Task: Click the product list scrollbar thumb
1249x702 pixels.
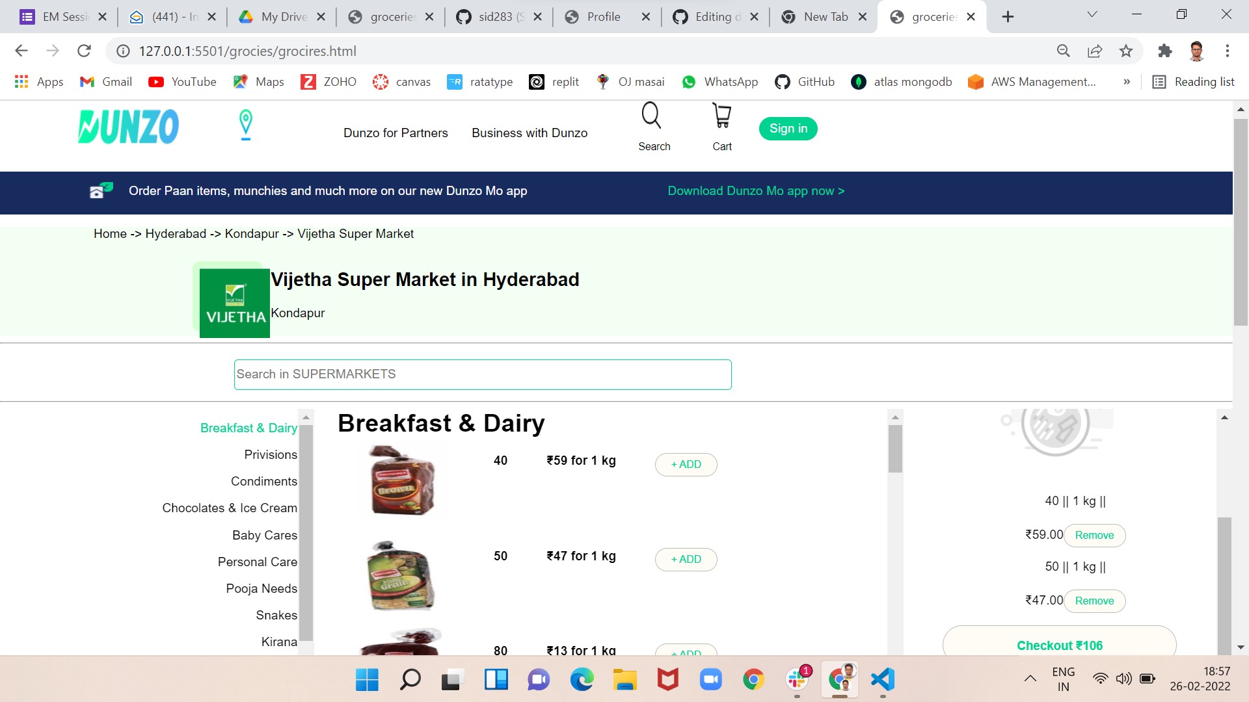Action: [895, 448]
